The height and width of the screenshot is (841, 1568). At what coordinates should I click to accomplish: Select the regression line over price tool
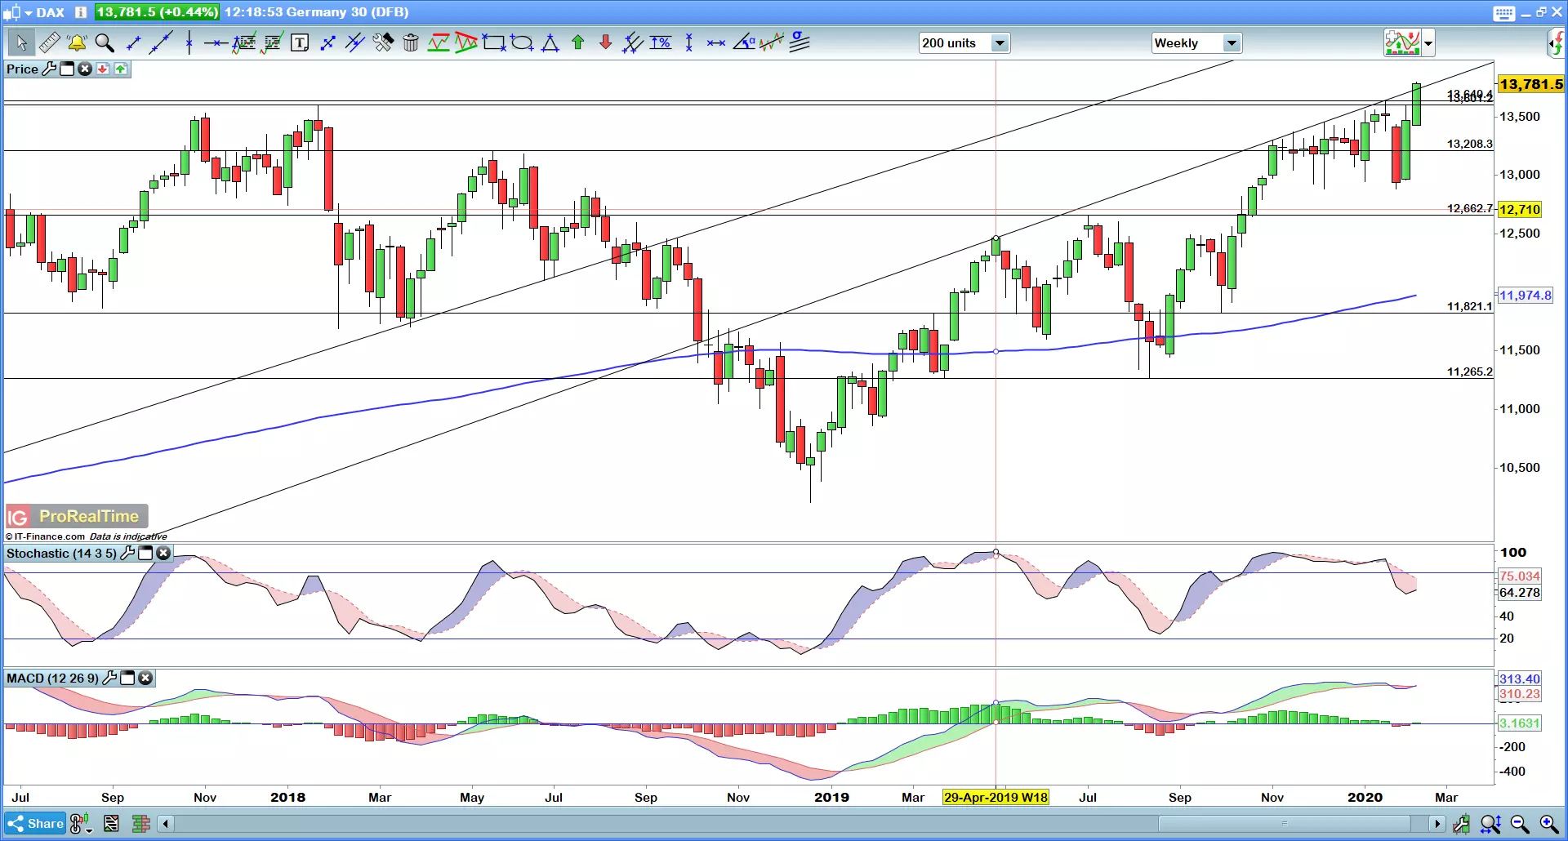tap(772, 42)
